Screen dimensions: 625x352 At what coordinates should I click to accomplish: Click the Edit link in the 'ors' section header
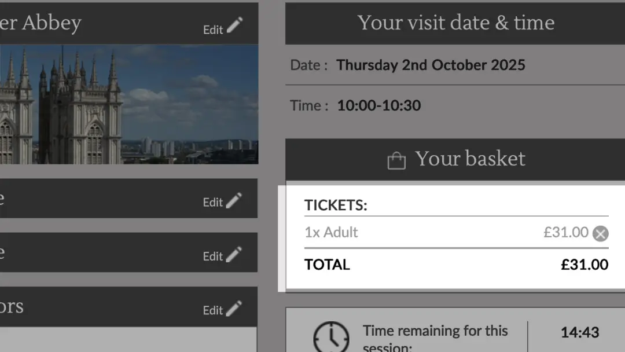pos(212,310)
